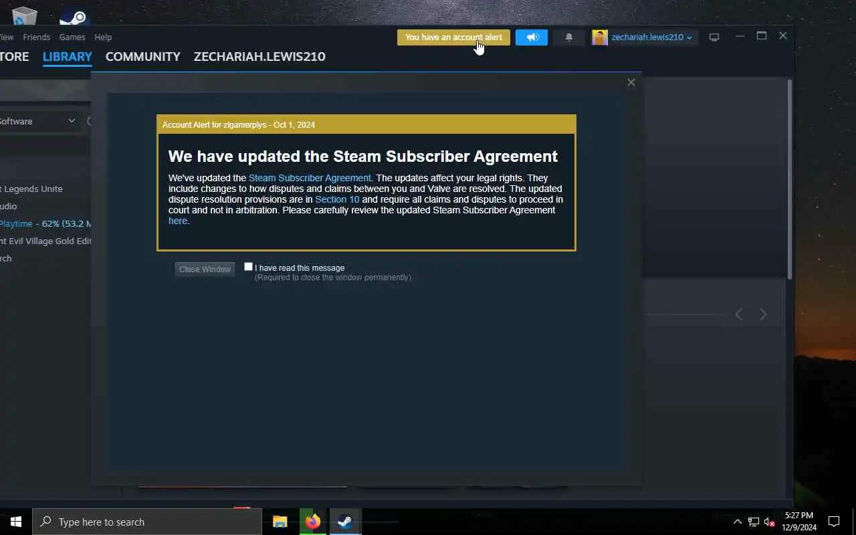Click the Close Window button

point(205,269)
